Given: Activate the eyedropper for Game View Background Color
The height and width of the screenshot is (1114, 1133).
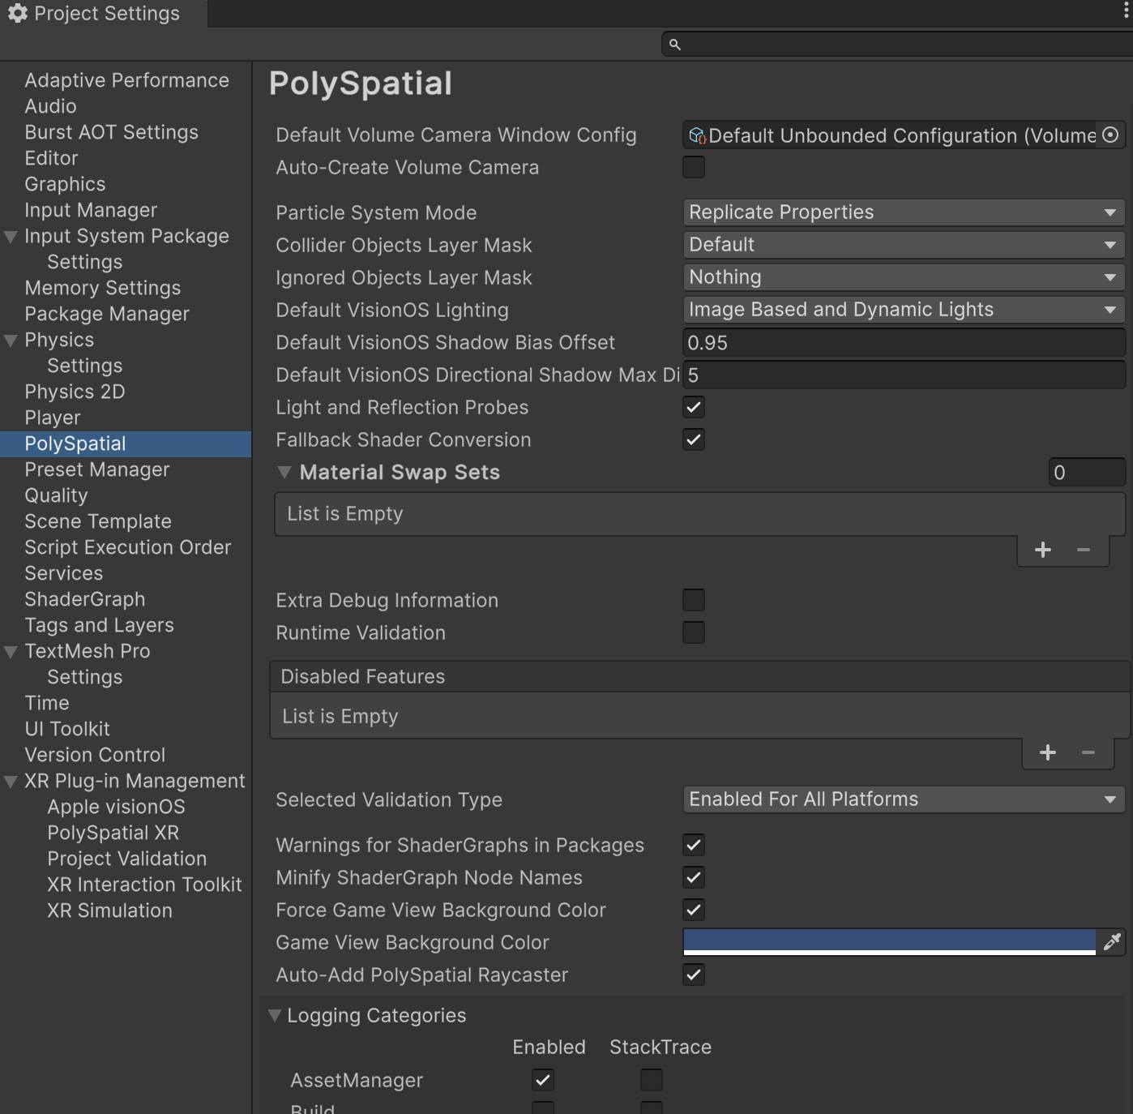Looking at the screenshot, I should 1112,942.
